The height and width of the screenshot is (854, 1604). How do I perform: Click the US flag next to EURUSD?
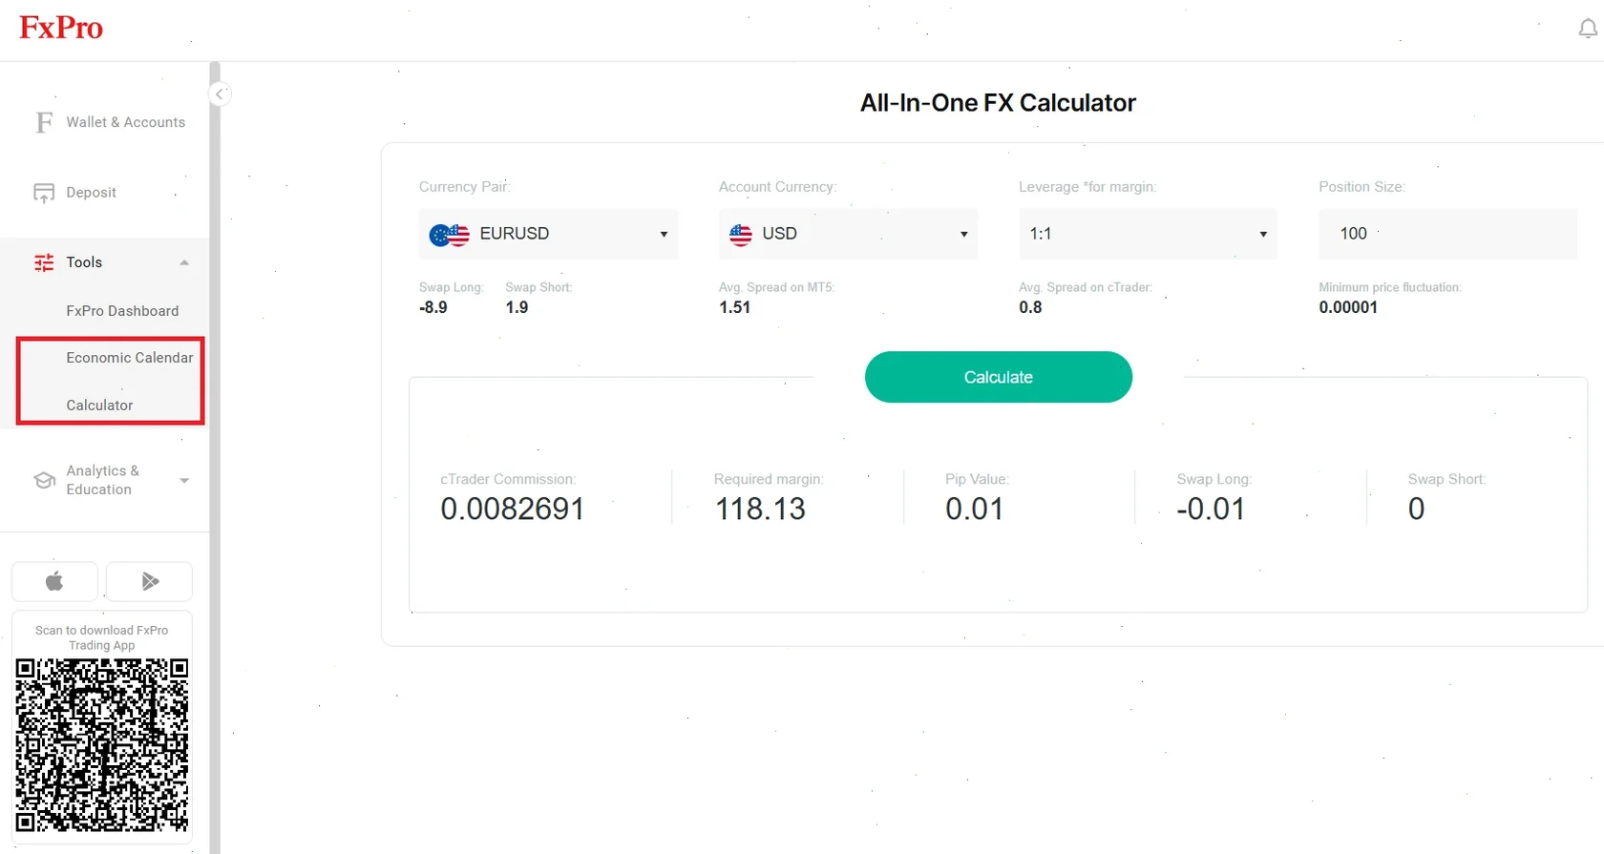coord(449,234)
